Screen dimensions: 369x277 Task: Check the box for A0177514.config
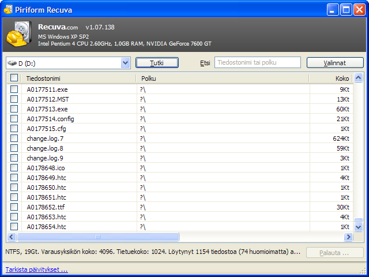point(14,119)
